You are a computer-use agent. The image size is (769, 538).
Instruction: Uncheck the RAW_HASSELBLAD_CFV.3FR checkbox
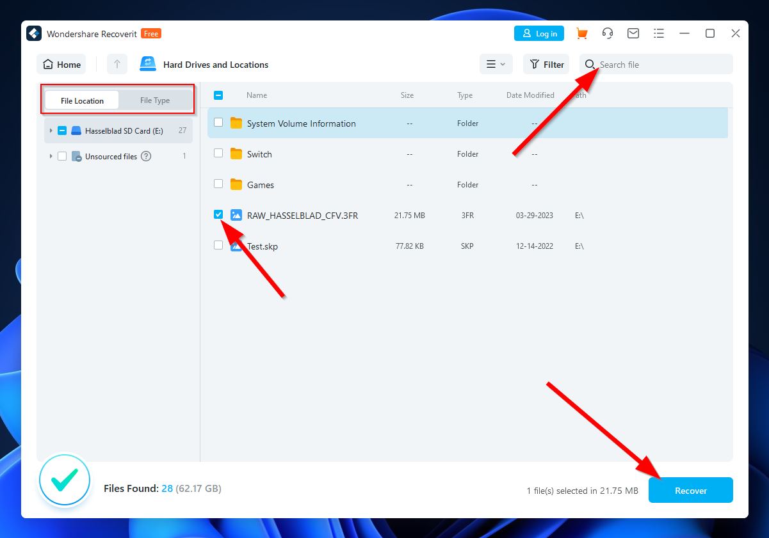pos(218,214)
